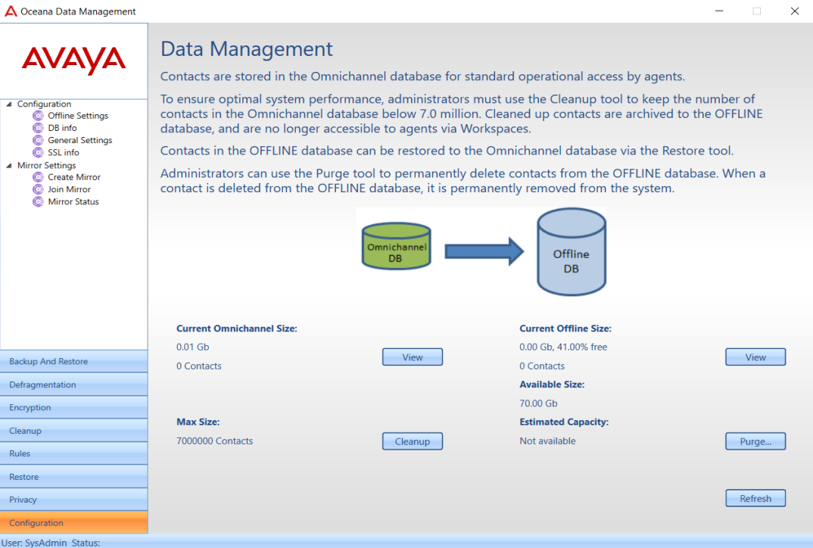Open Create Mirror tree item
This screenshot has width=813, height=548.
74,177
